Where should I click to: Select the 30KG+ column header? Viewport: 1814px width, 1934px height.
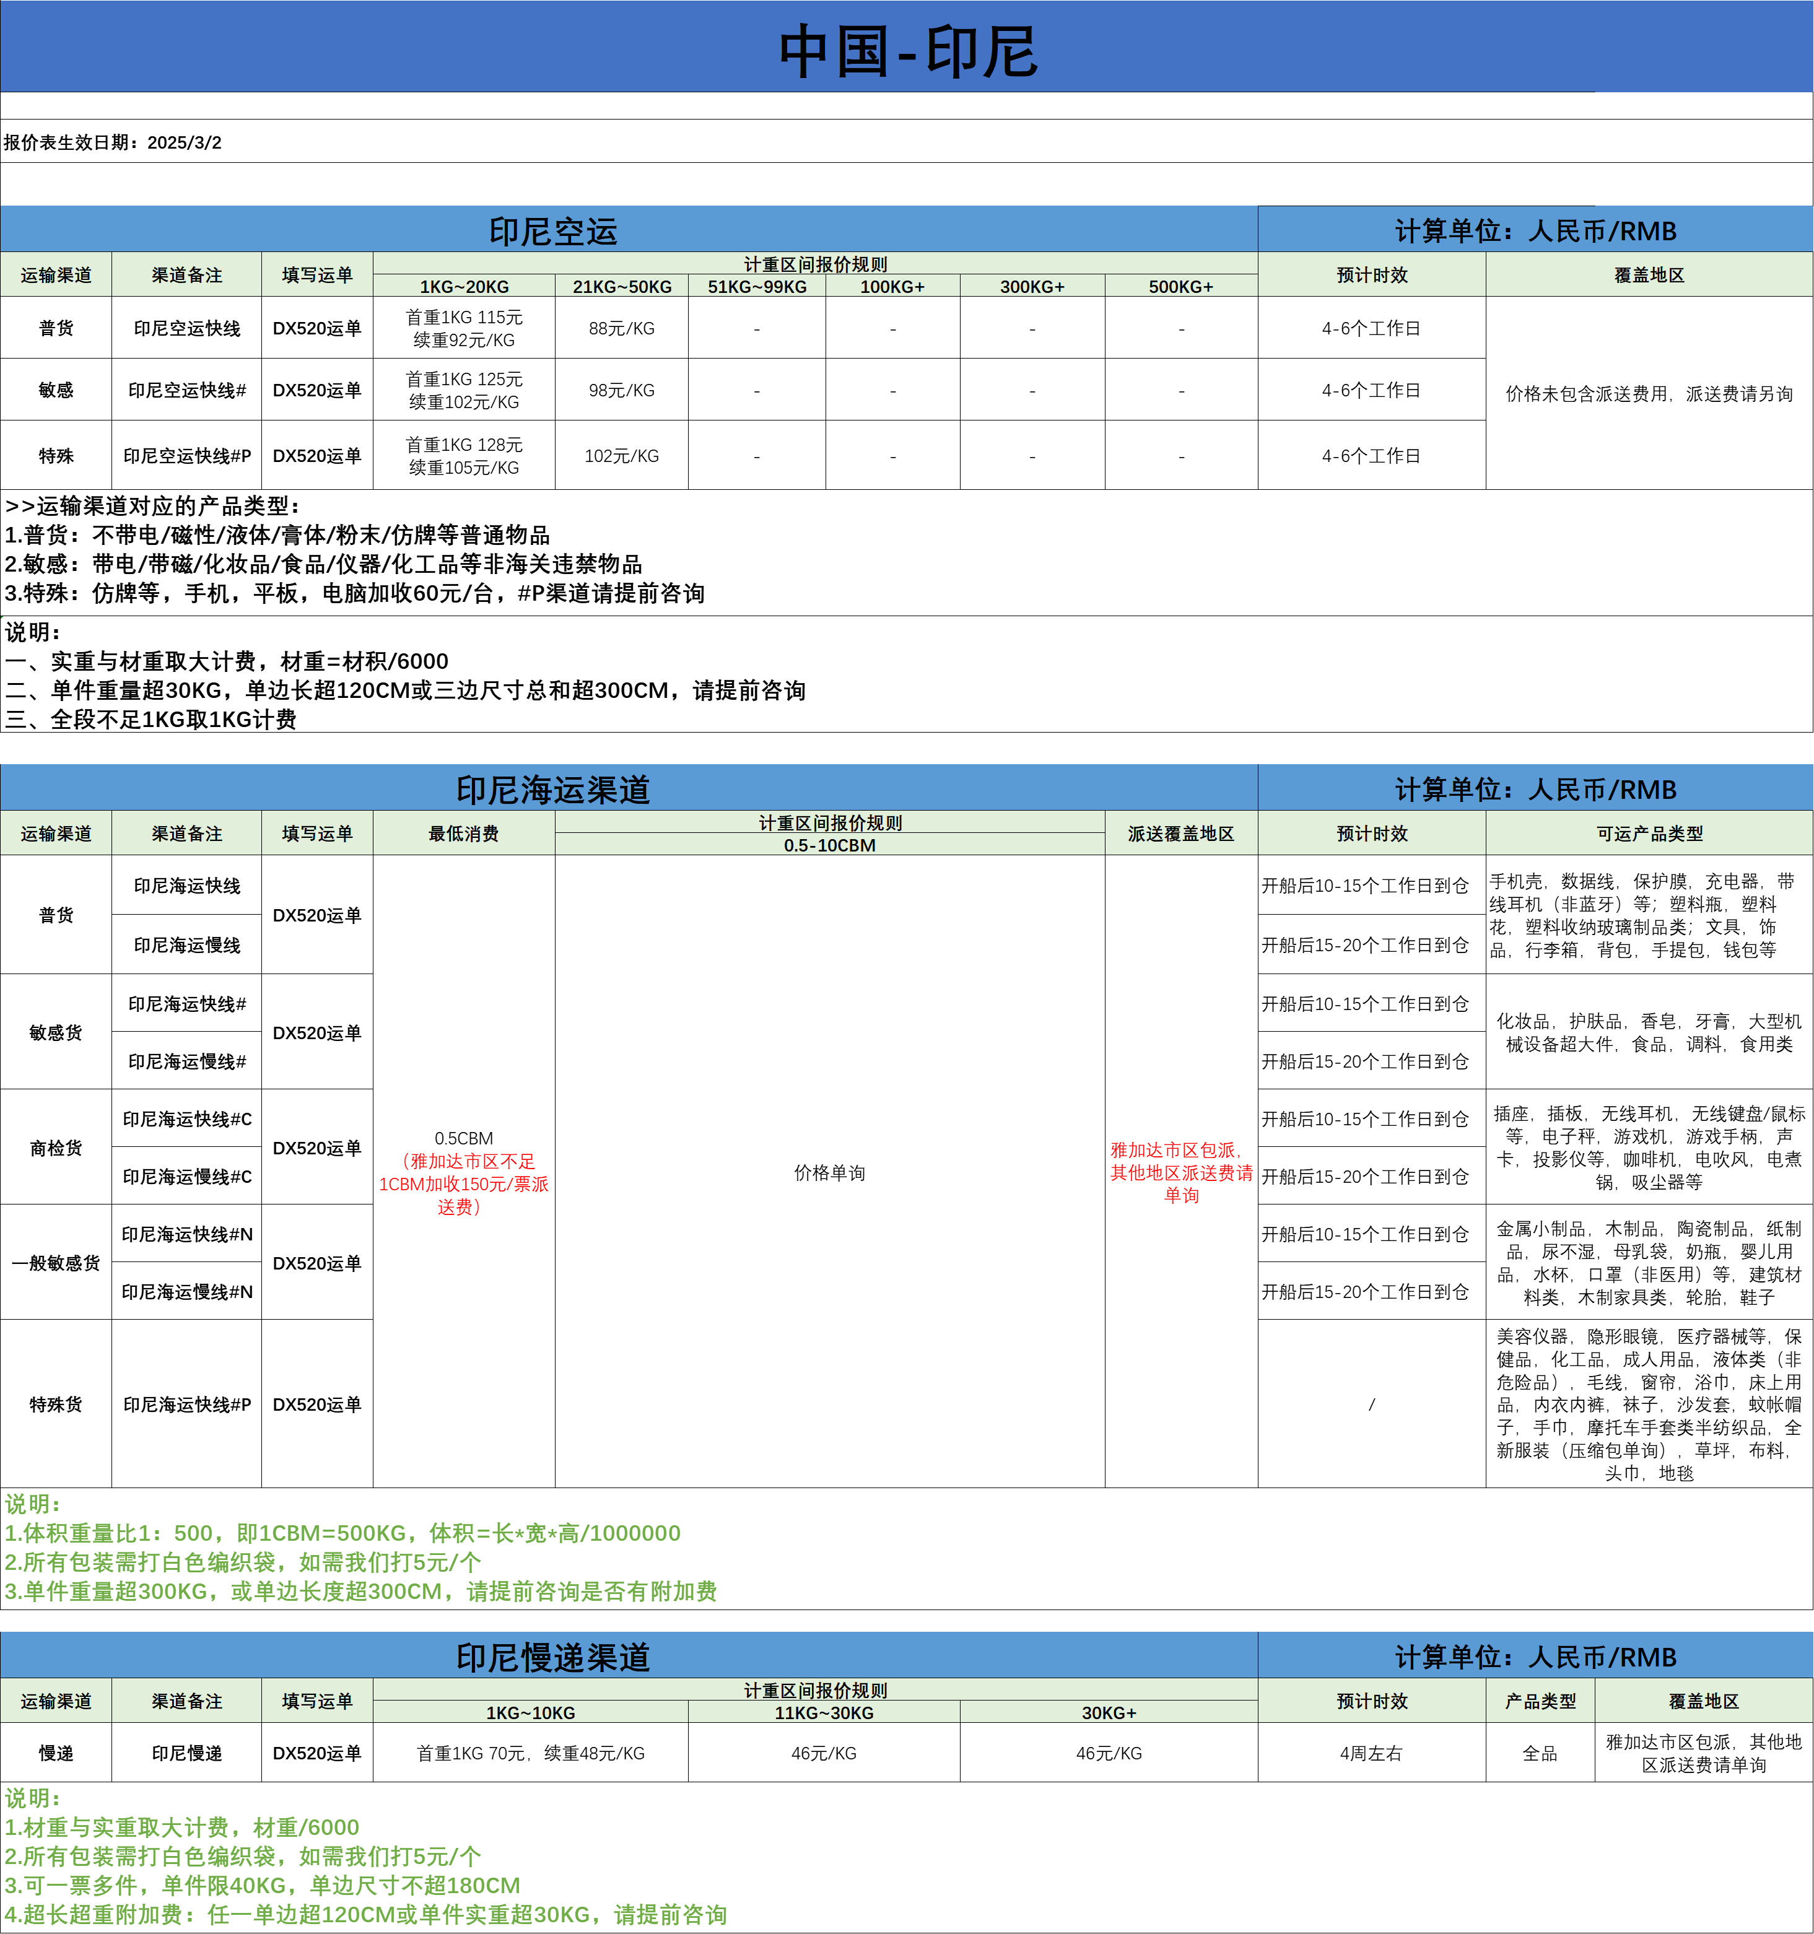[1109, 1712]
